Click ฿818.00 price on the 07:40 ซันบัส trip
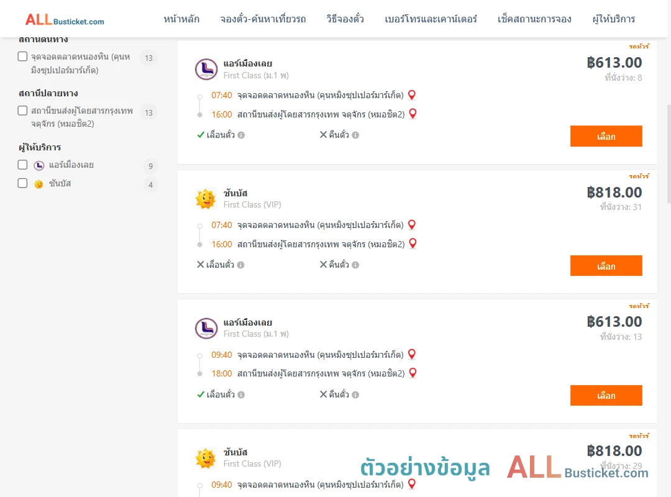671x497 pixels. click(614, 193)
